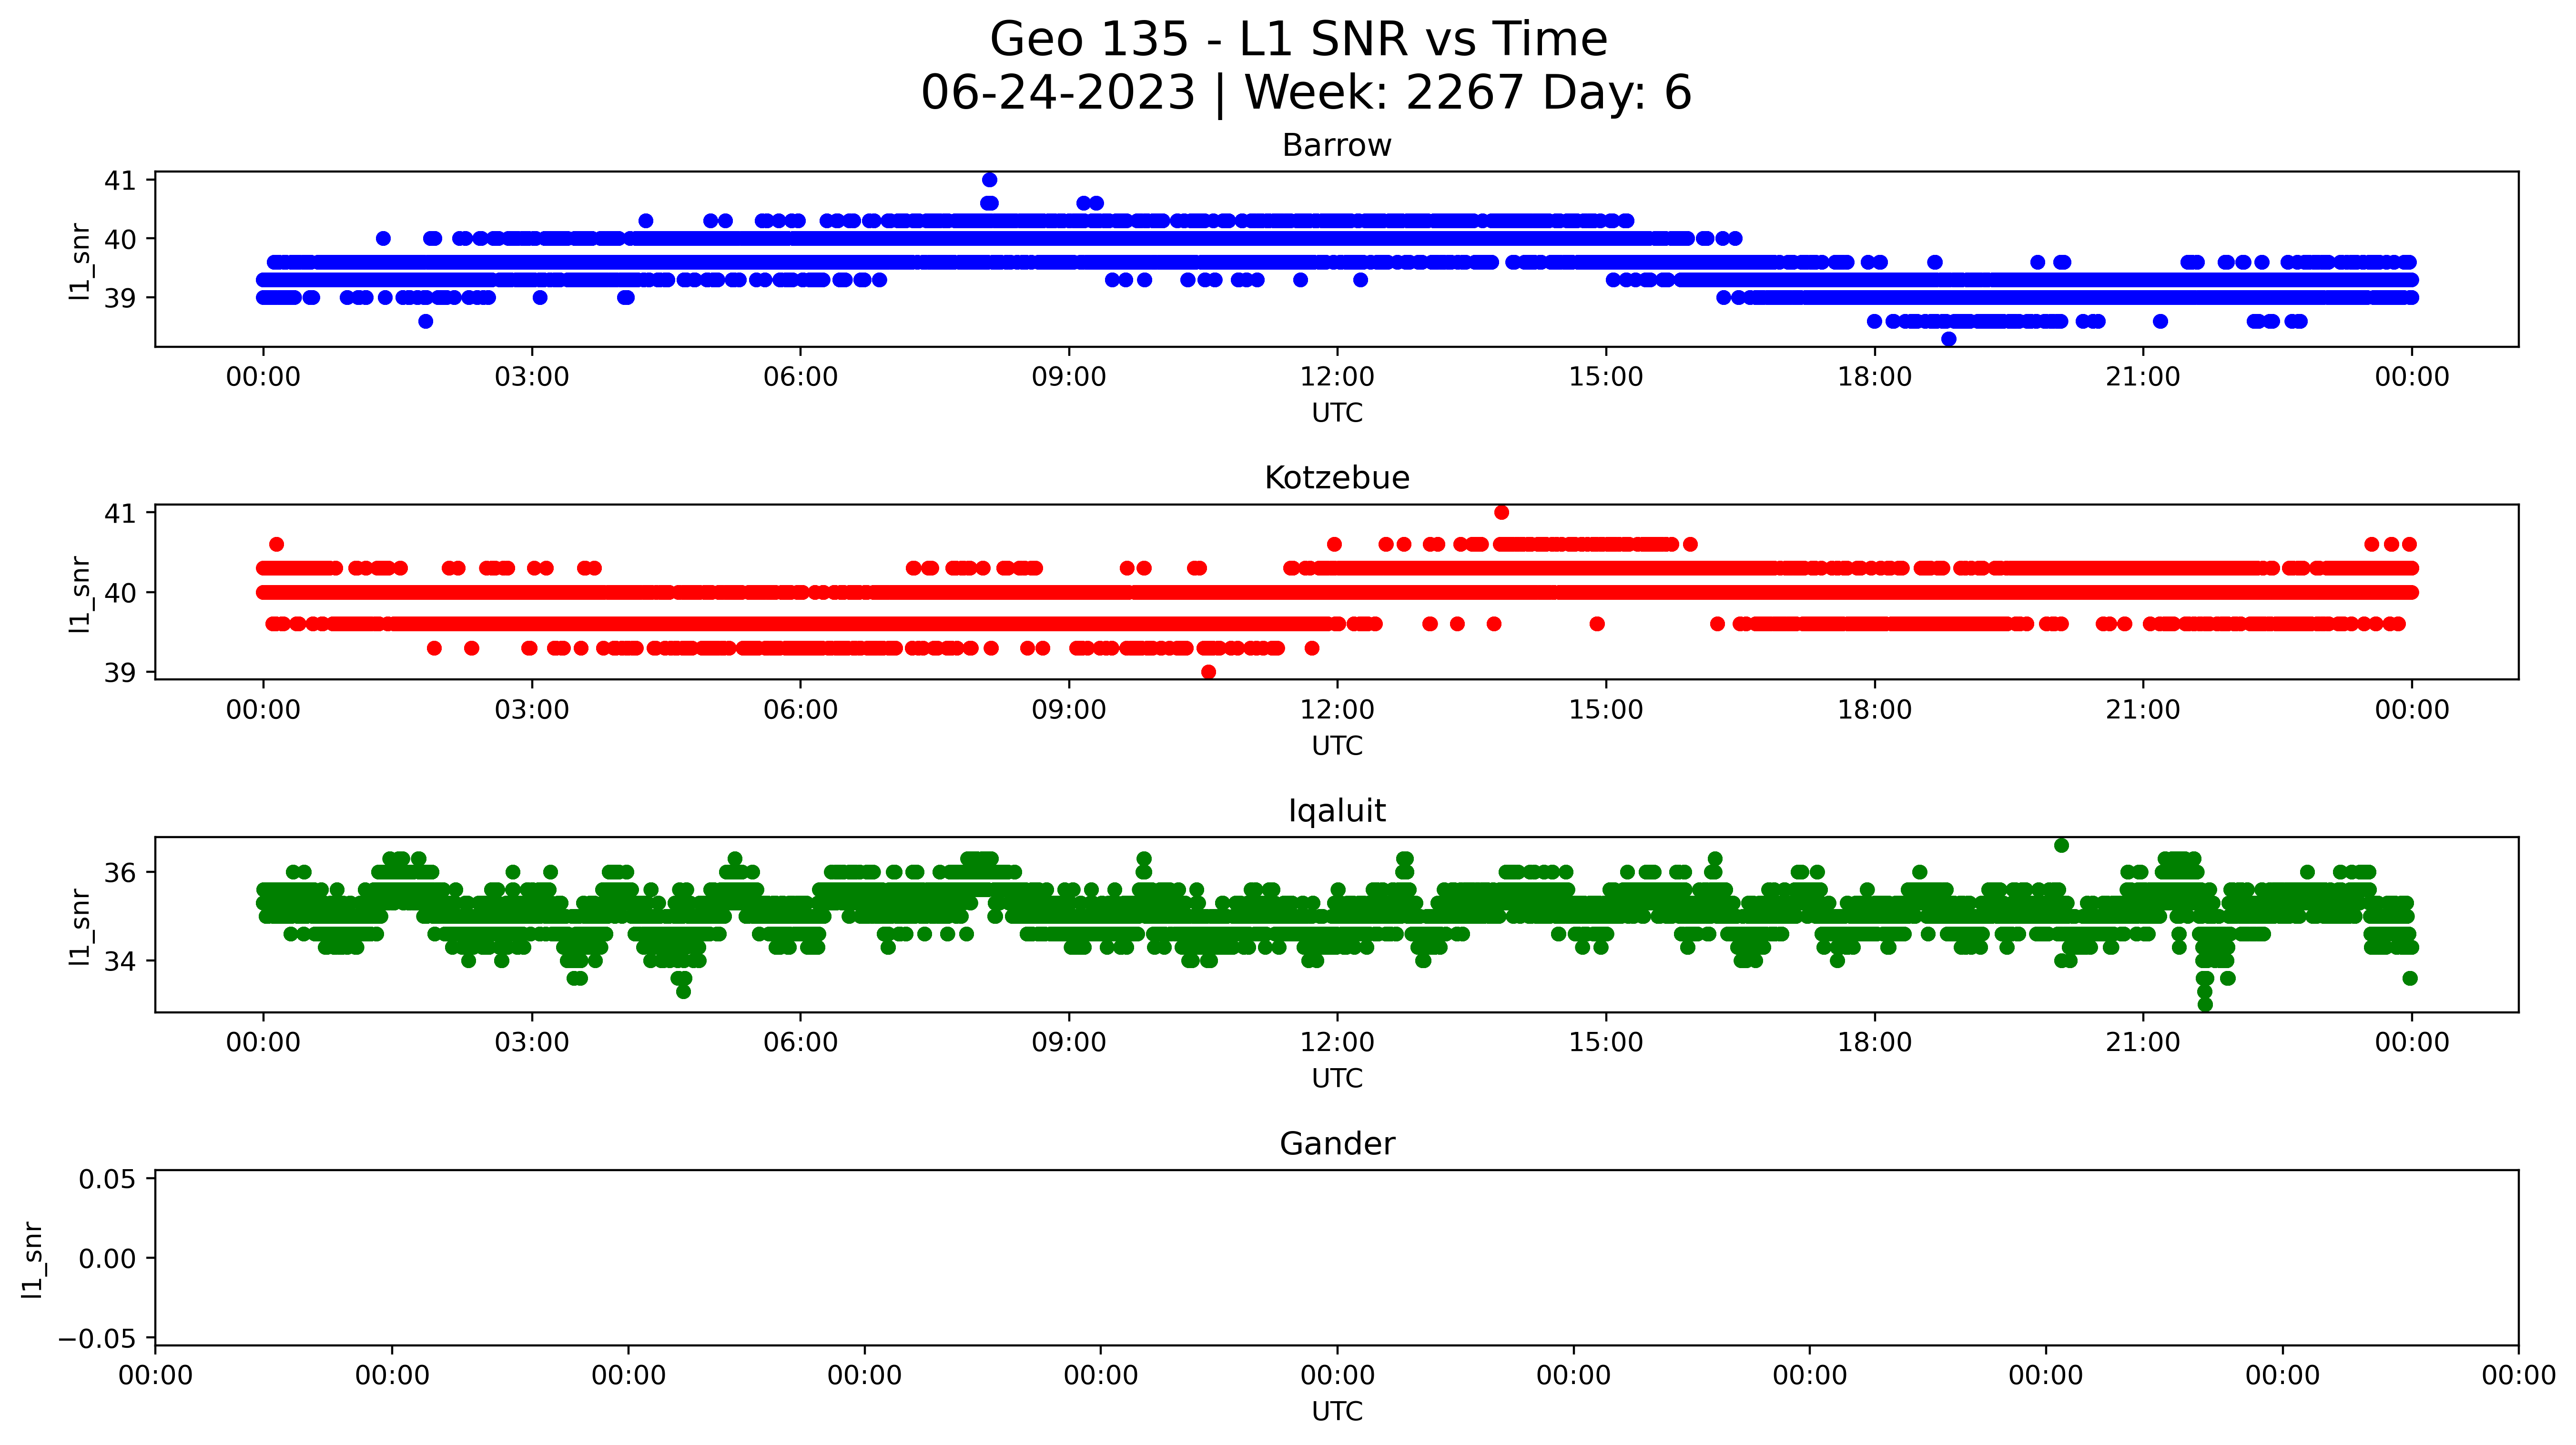Image resolution: width=2576 pixels, height=1445 pixels.
Task: Click the 09:00 tick under Kotzebue plot
Action: tap(1069, 710)
